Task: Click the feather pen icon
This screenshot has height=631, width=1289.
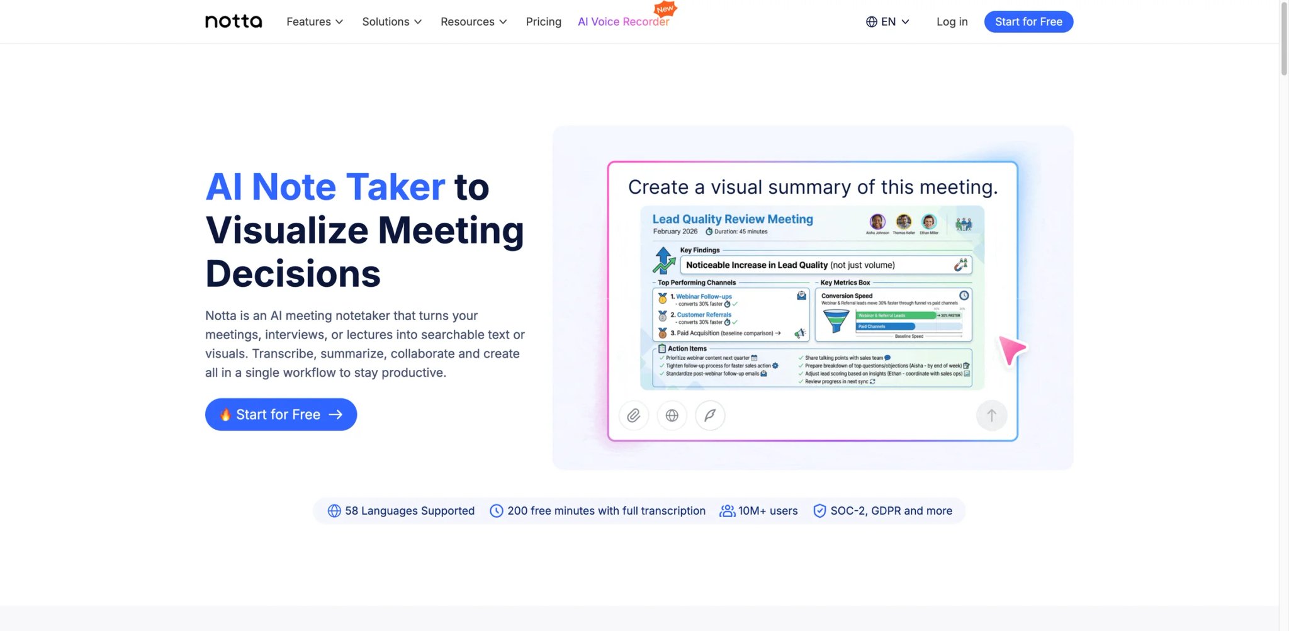Action: click(x=710, y=415)
